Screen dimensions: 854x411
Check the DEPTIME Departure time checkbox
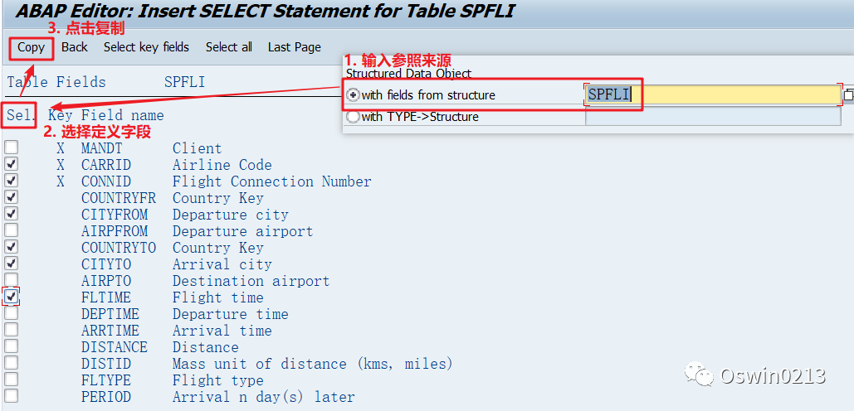11,313
